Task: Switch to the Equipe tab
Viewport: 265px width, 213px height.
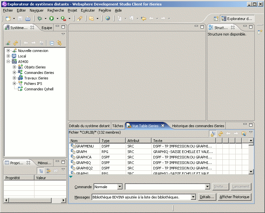Action: (47, 27)
